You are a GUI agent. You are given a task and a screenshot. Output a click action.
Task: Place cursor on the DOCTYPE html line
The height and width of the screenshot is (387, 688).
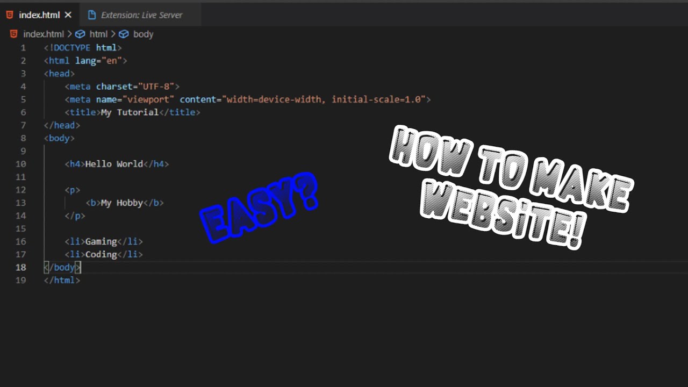point(83,48)
